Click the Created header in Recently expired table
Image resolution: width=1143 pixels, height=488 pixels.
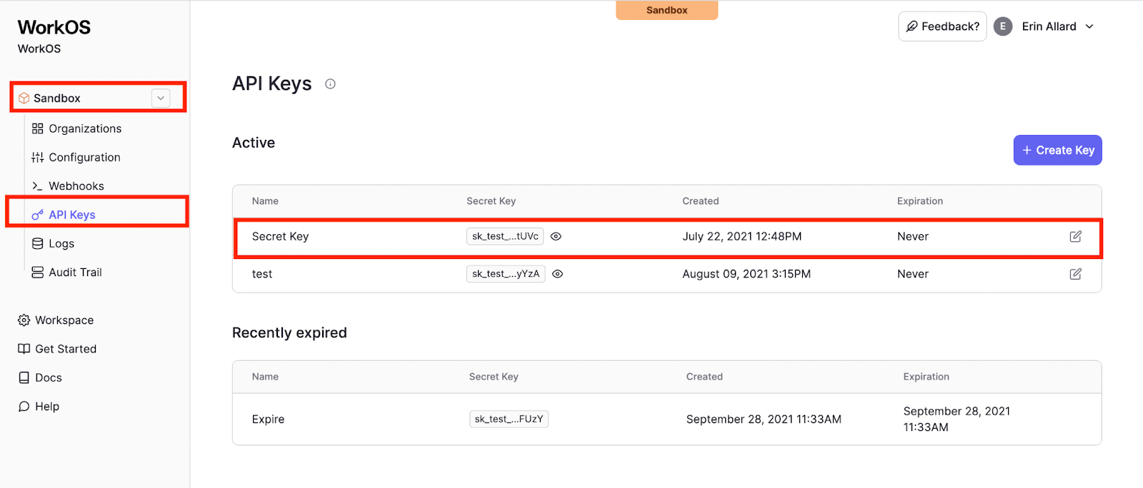704,377
